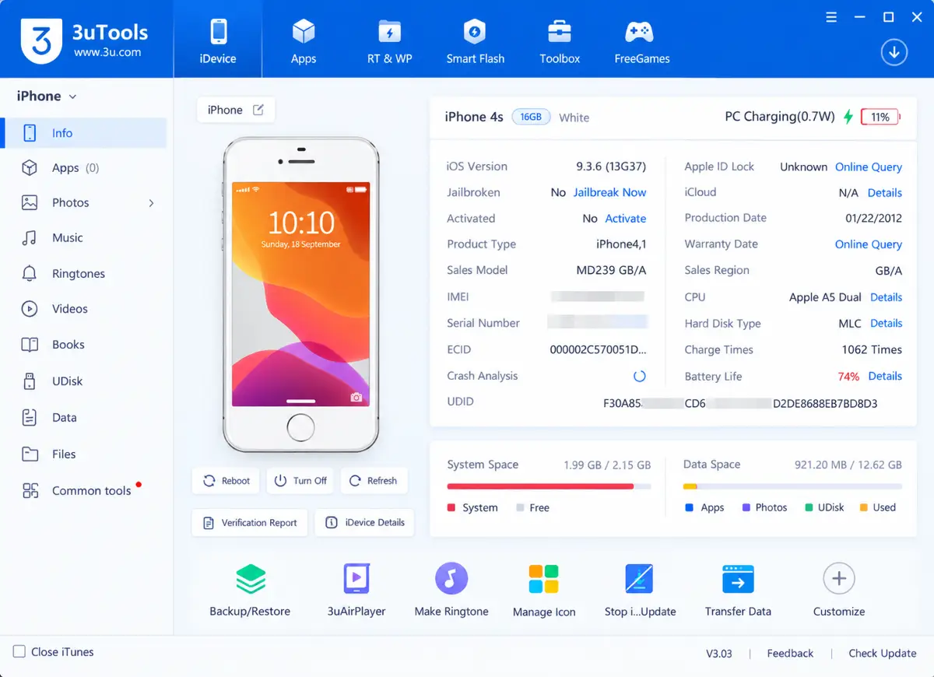Click the iPhone preview image

[300, 296]
